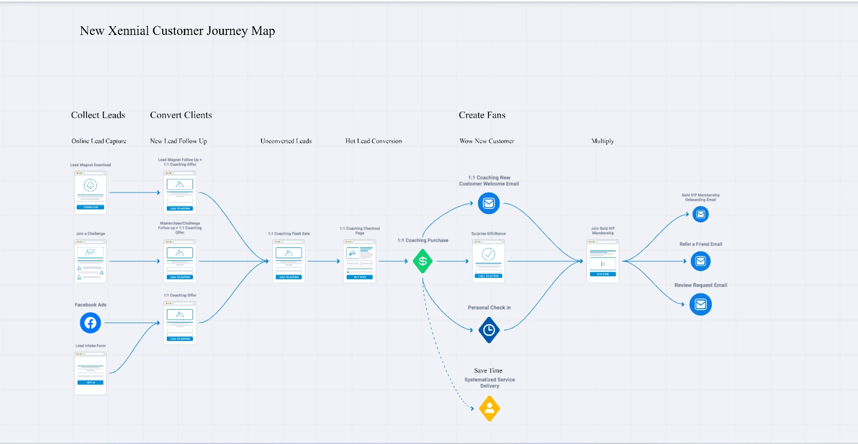Click the 1:1 Coaching Offer page thumbnail
The height and width of the screenshot is (444, 858).
180,323
